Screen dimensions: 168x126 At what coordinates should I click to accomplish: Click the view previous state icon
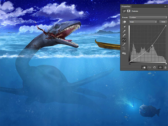149,67
